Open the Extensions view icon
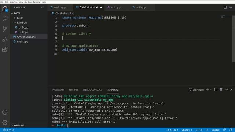Screen dimensions: 235x132 click(5, 49)
